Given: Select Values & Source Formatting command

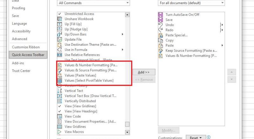Looking at the screenshot, I should (91, 70).
